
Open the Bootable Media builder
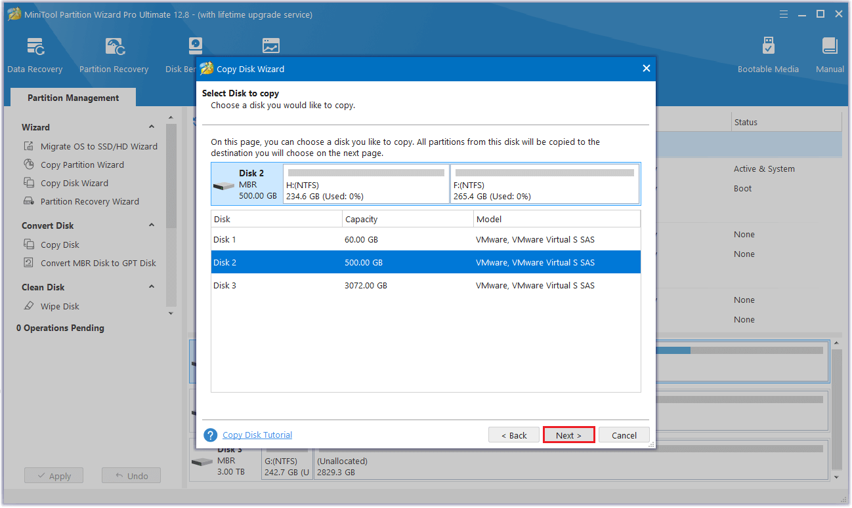[768, 55]
